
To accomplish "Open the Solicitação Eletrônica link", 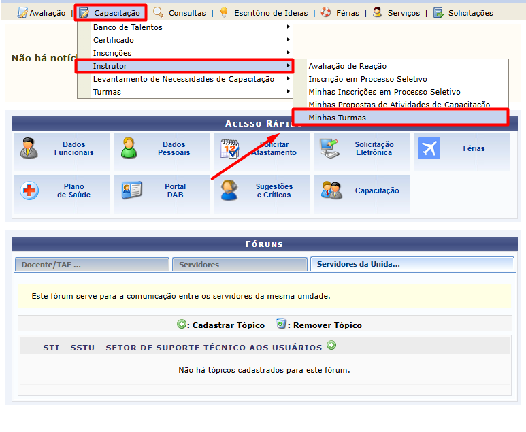I will click(x=374, y=148).
